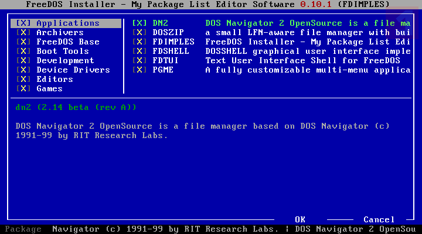Uncheck the PGME package checkbox

tap(139, 70)
